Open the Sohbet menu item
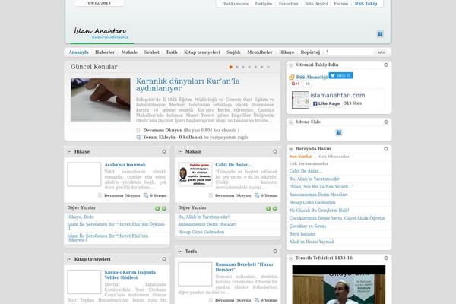The height and width of the screenshot is (304, 456). tap(151, 52)
